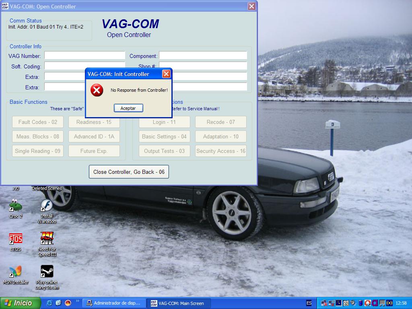Image resolution: width=412 pixels, height=309 pixels.
Task: Click the Basic Settings - 04 button
Action: click(x=165, y=137)
